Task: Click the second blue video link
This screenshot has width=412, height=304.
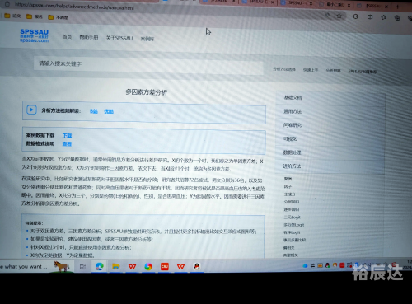Action: [109, 111]
